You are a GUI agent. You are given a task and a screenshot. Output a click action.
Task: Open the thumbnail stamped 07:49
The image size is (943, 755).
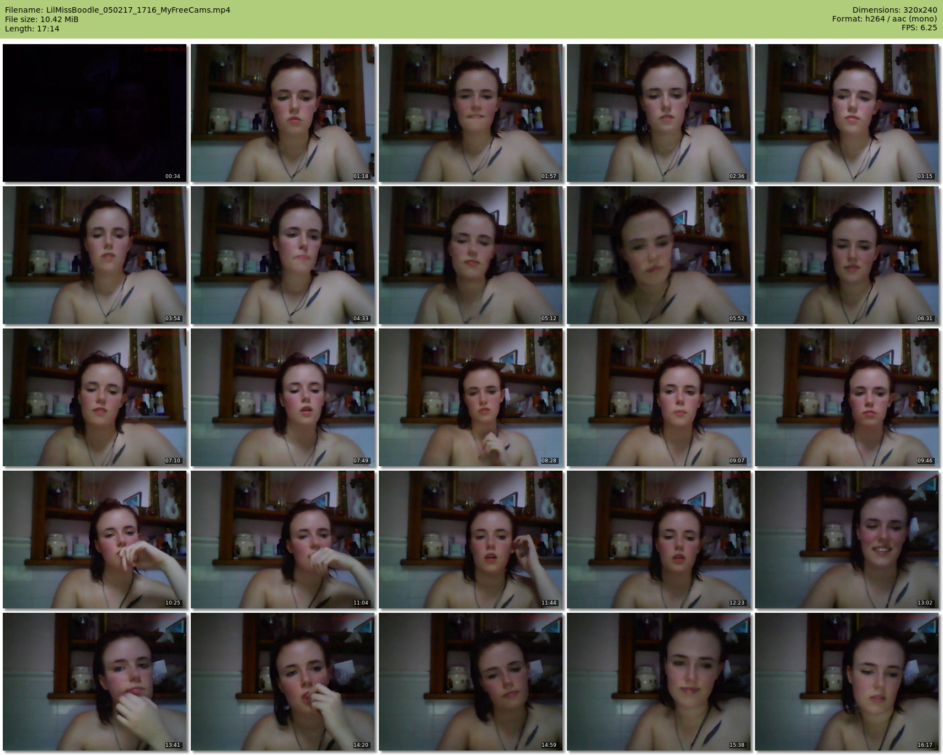click(283, 397)
